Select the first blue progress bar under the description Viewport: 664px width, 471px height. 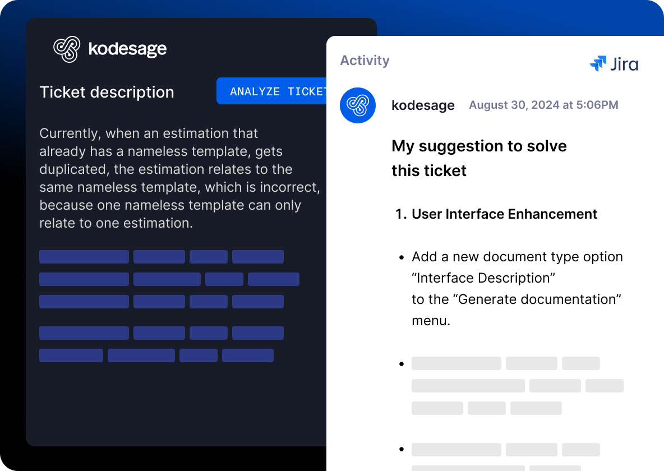pyautogui.click(x=84, y=256)
